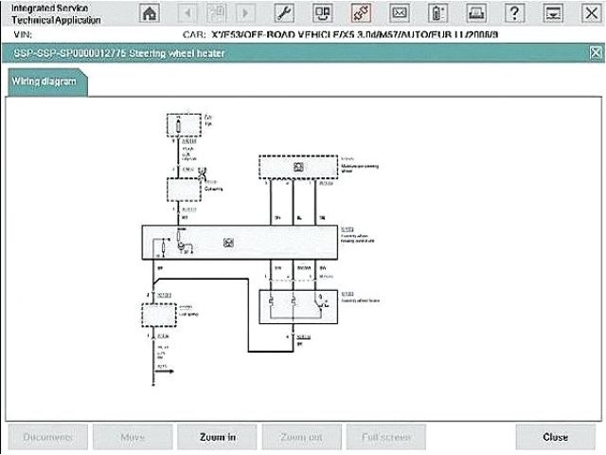Go to the Home screen icon
Viewport: 606px width, 455px height.
point(150,13)
